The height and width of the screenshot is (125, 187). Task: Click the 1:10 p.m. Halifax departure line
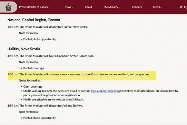tap(48, 27)
